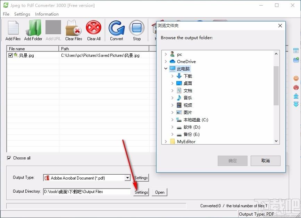Viewport: 301px width, 218px height.
Task: Click the Add URL toolbar icon
Action: pos(53,30)
